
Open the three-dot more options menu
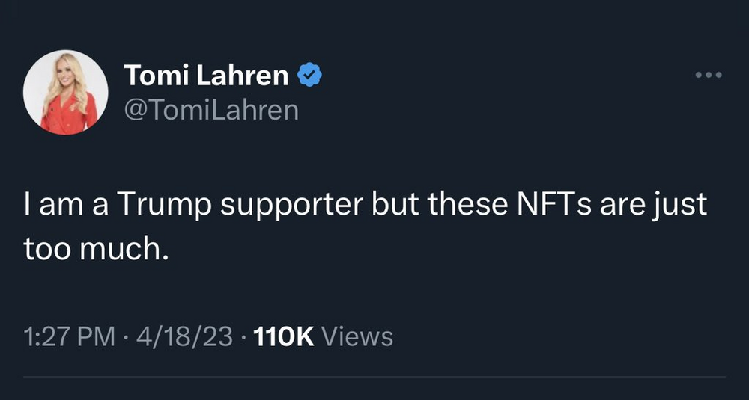(x=708, y=75)
